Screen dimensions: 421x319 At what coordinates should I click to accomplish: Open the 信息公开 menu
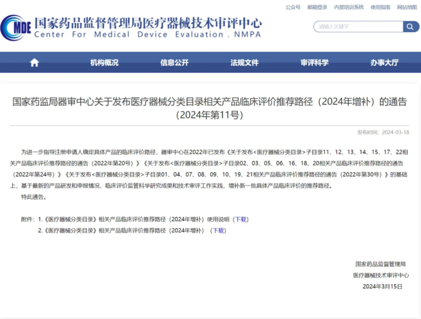[x=175, y=63]
